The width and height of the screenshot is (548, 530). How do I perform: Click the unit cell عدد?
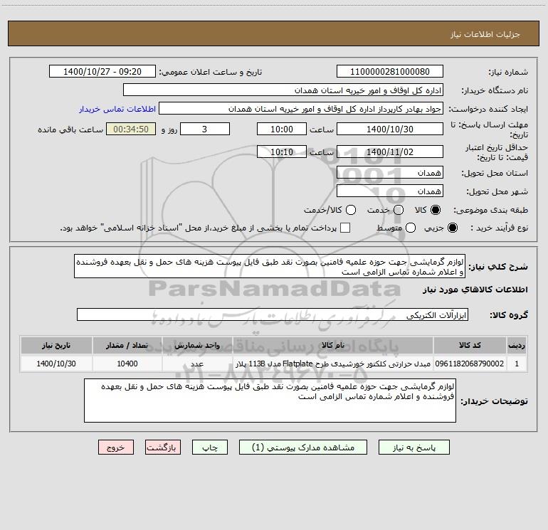tap(197, 364)
